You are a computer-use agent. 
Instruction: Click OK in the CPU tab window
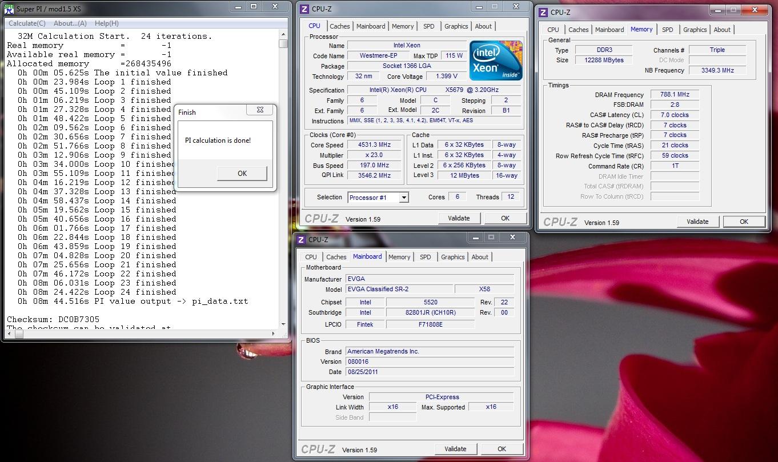click(505, 218)
